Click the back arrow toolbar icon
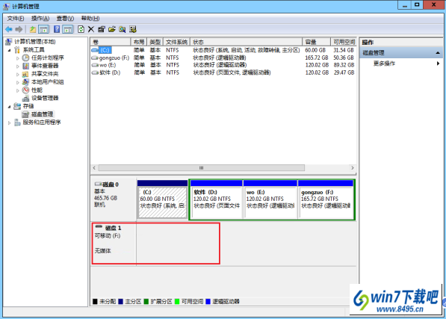 (x=9, y=29)
